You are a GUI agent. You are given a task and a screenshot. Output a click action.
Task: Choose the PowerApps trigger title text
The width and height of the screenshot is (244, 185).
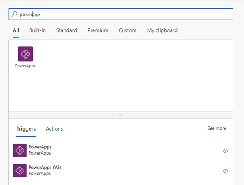click(x=40, y=147)
